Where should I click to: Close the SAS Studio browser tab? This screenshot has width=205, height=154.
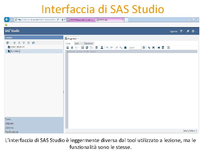coord(123,20)
